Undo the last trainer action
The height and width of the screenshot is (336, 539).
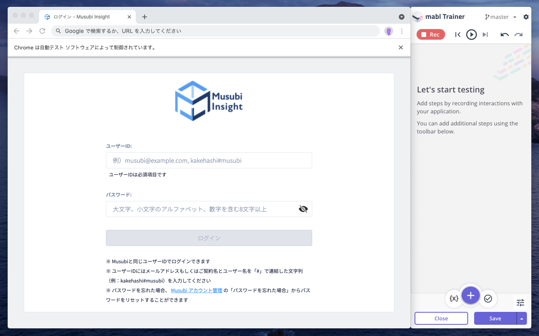pos(504,35)
